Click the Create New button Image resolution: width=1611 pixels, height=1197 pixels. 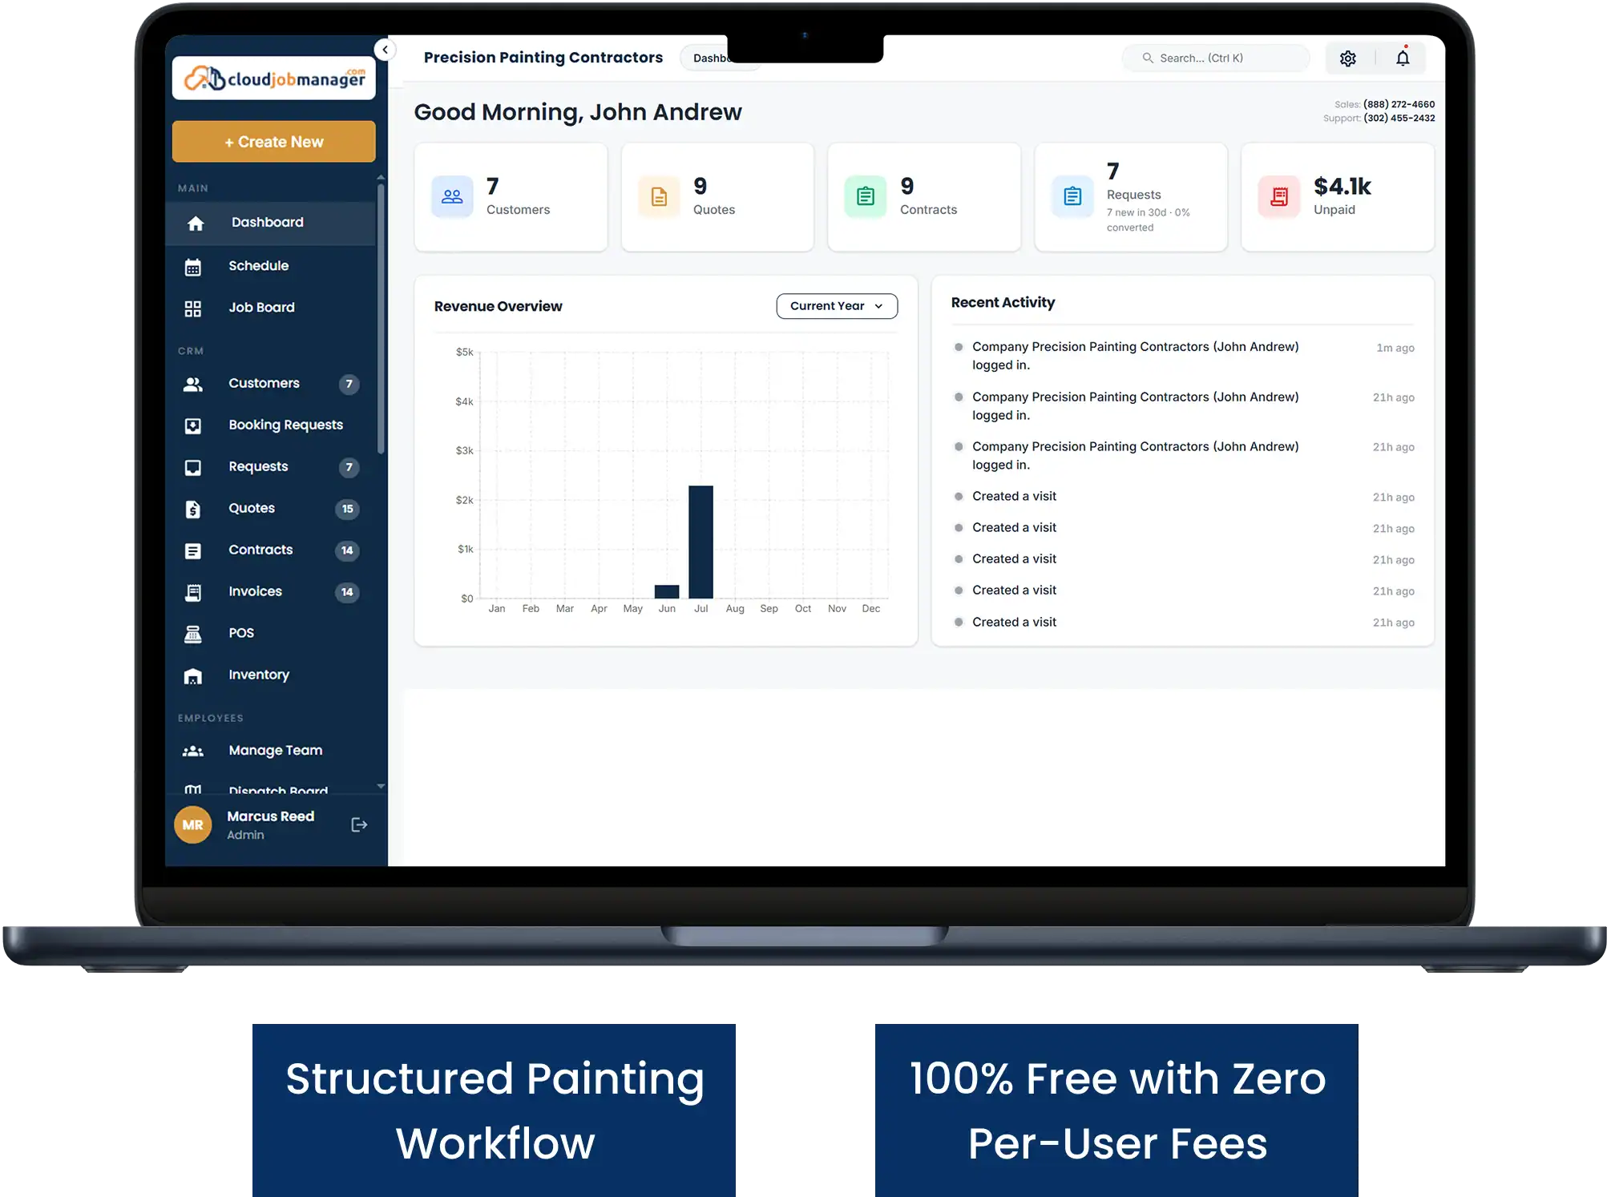click(x=273, y=142)
